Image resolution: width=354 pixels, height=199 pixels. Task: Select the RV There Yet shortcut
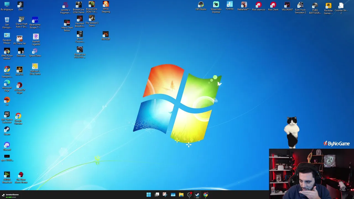pos(19,40)
